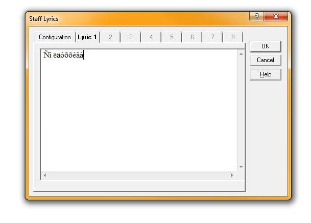This screenshot has height=223, width=311.
Task: Click the vertical scrollbar up arrow
Action: tap(241, 54)
